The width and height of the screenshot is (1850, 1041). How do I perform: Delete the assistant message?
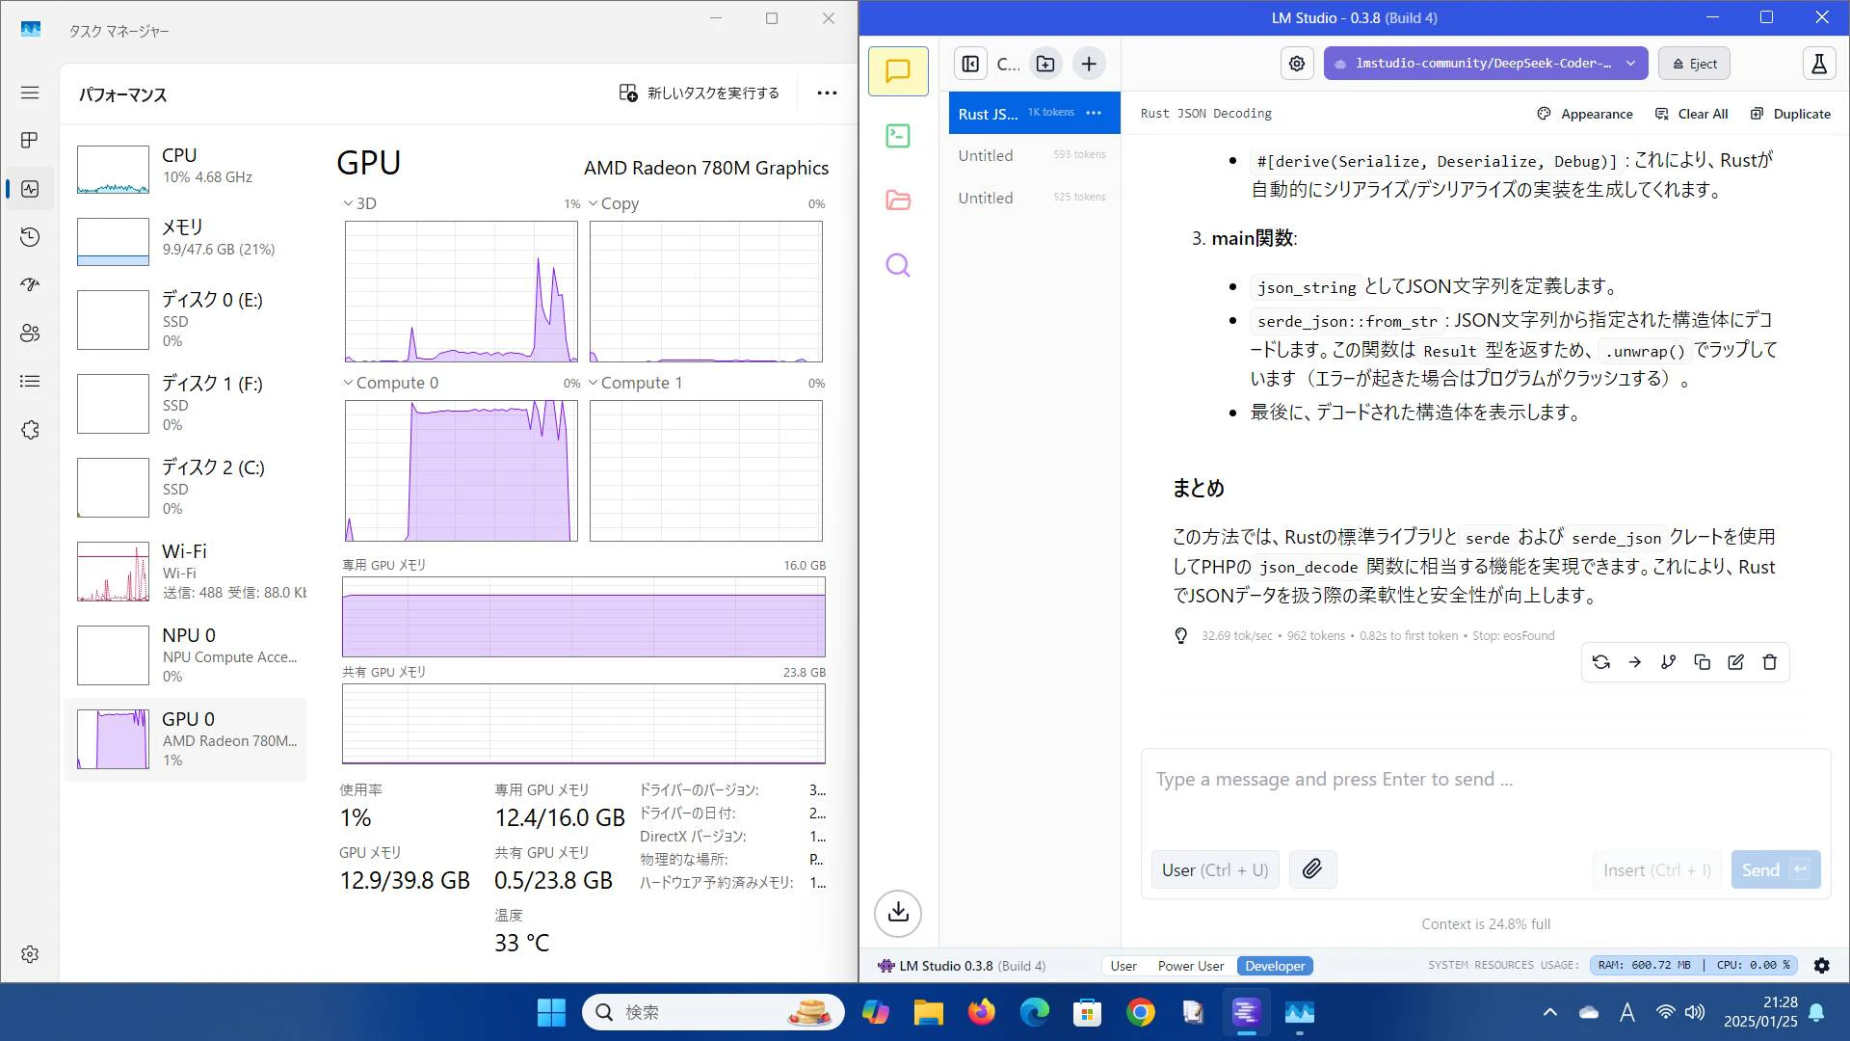[x=1770, y=662]
